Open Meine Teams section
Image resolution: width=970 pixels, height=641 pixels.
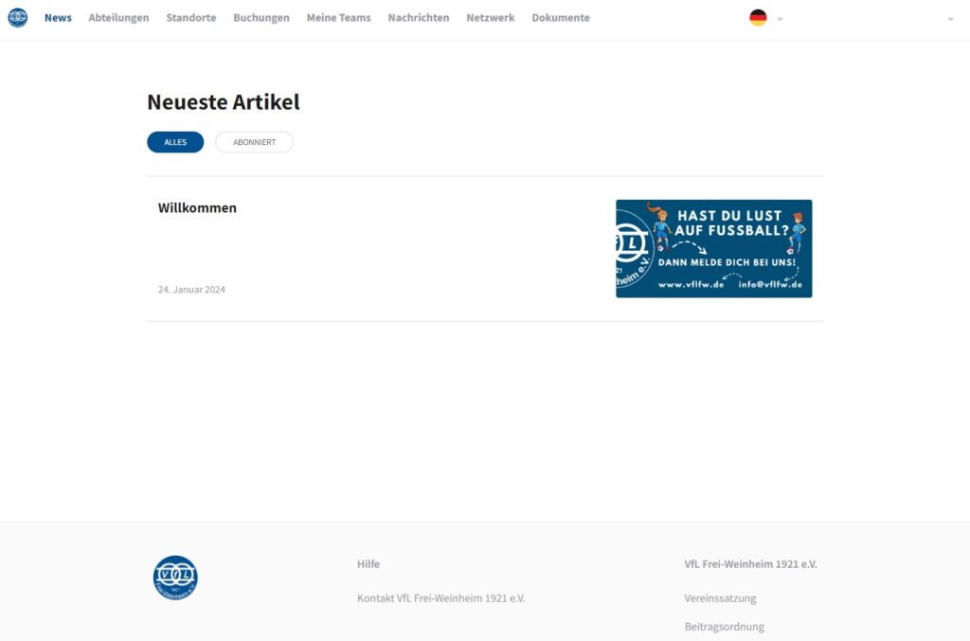(338, 18)
